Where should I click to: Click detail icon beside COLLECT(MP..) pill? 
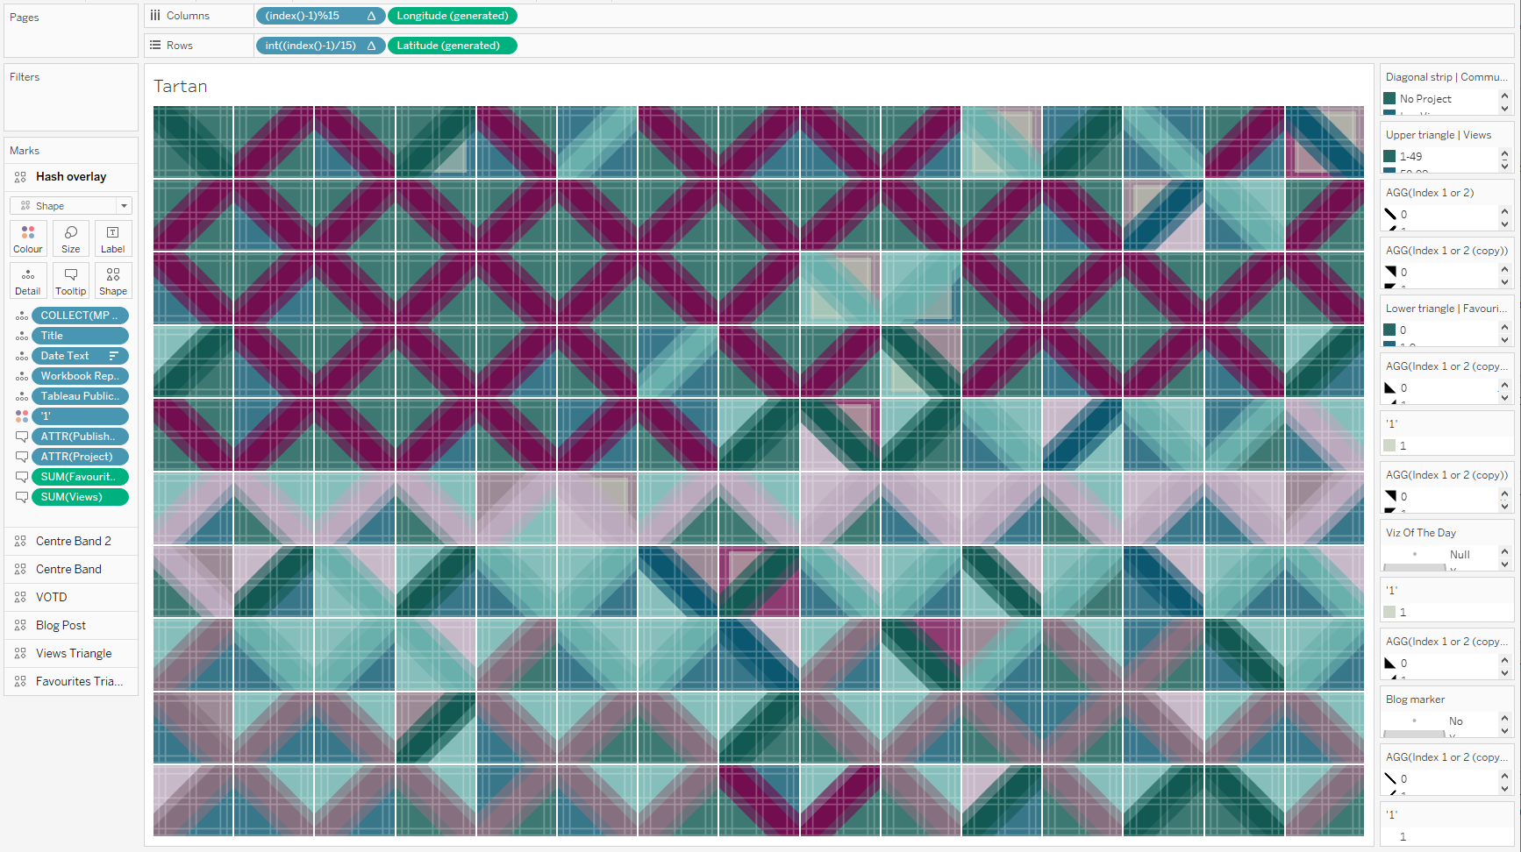[x=22, y=316]
